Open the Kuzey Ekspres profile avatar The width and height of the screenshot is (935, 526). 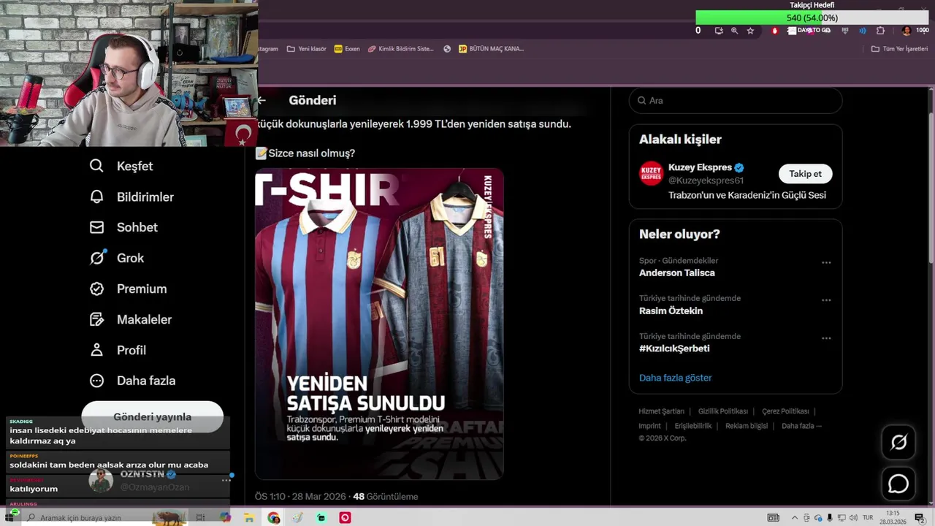(651, 173)
